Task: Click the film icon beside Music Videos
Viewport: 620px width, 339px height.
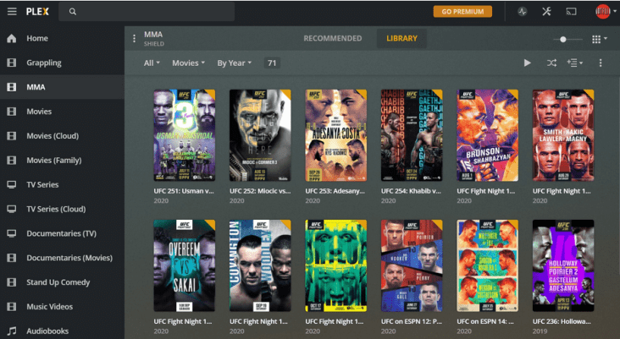Action: click(12, 307)
